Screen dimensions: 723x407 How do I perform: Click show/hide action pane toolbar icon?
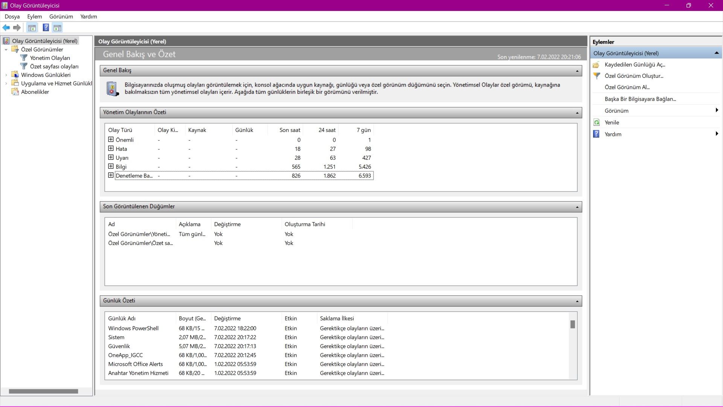click(57, 28)
